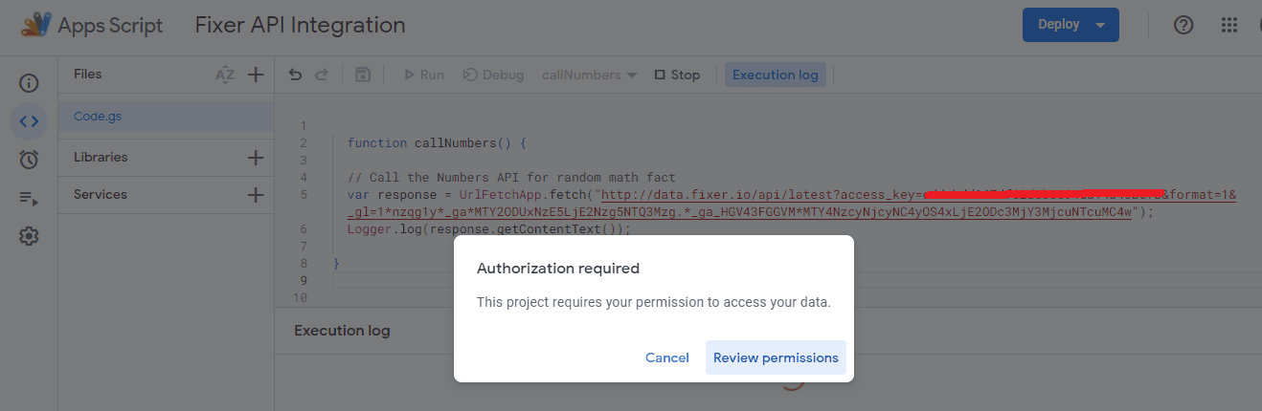Click the Apps Script title text

coord(110,25)
